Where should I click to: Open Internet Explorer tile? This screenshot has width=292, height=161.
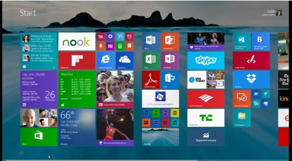click(105, 60)
